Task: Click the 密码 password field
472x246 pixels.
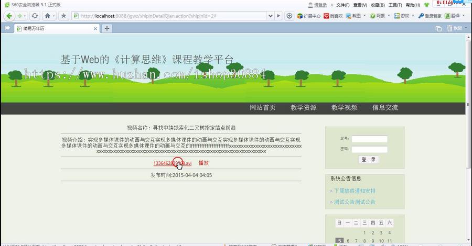Action: pyautogui.click(x=369, y=149)
